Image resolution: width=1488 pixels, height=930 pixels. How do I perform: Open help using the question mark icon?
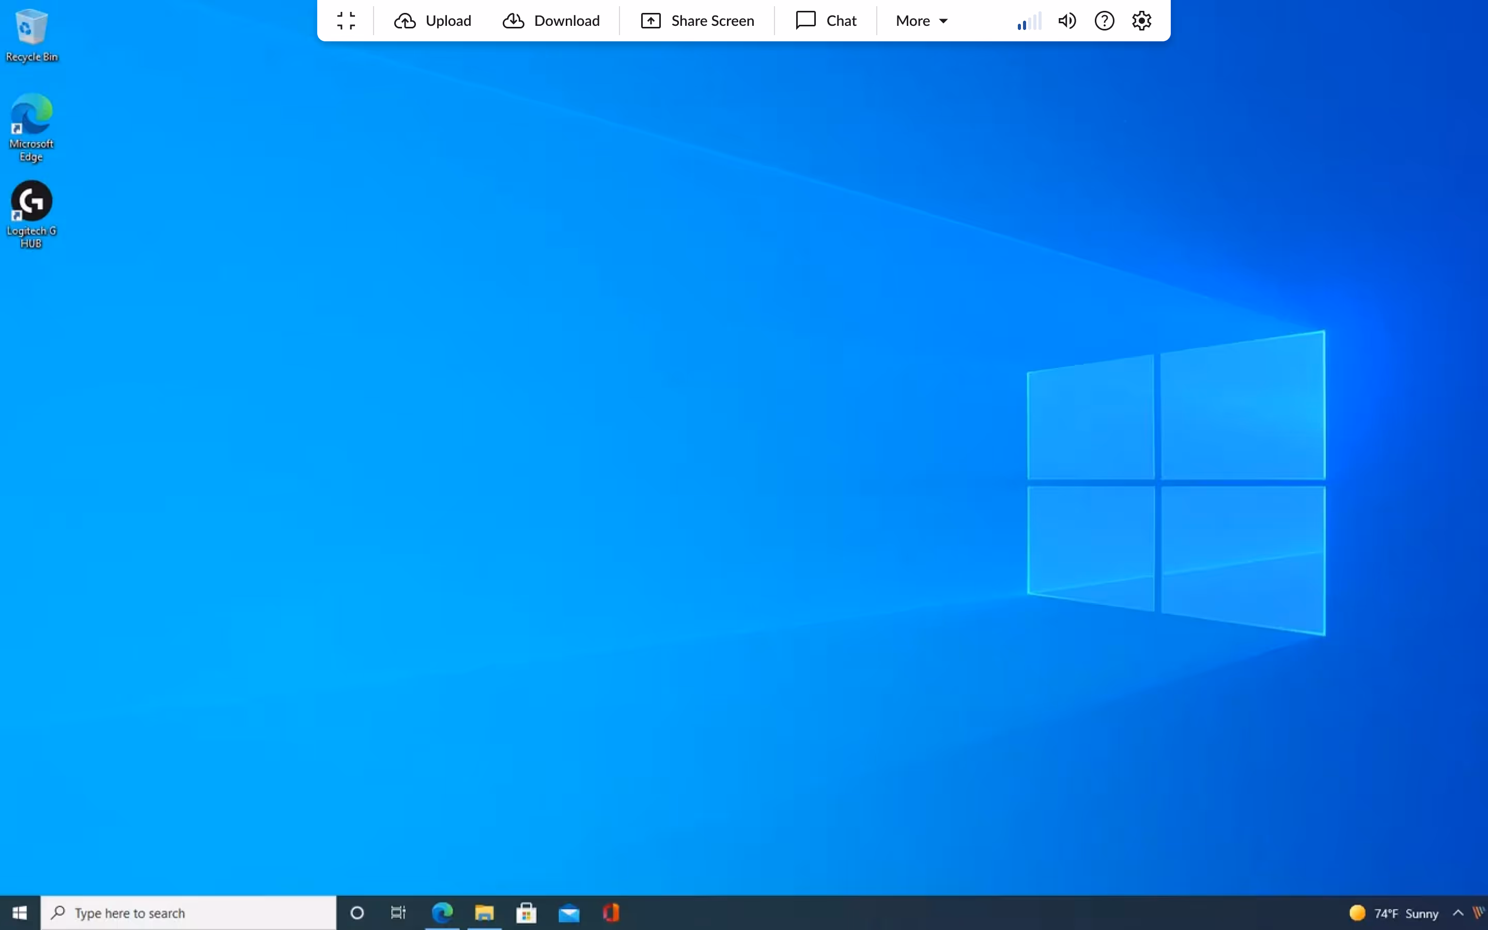pos(1104,20)
